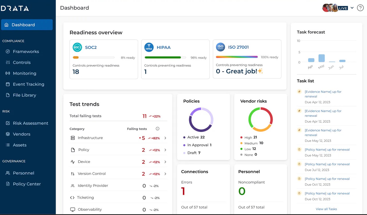The height and width of the screenshot is (215, 367).
Task: Click the May bar in Task forecast
Action: click(322, 58)
